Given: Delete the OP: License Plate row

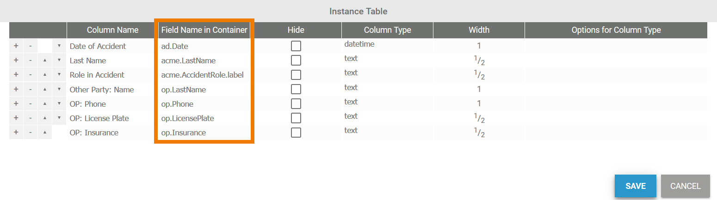Looking at the screenshot, I should point(30,118).
